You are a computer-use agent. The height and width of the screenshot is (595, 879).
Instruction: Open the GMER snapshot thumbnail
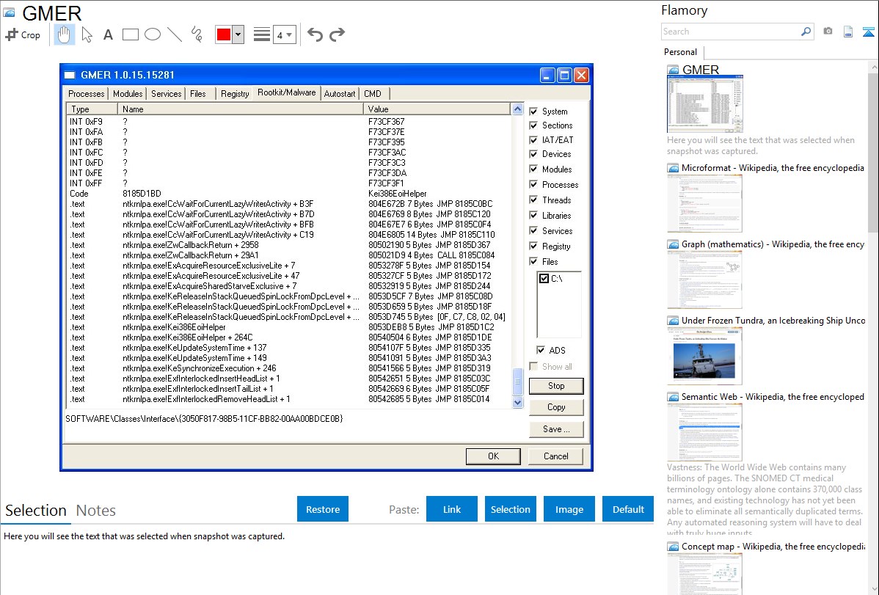704,104
